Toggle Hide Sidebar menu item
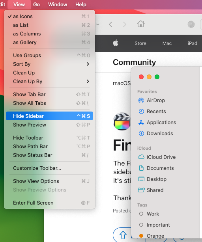202x242 pixels. 49,116
